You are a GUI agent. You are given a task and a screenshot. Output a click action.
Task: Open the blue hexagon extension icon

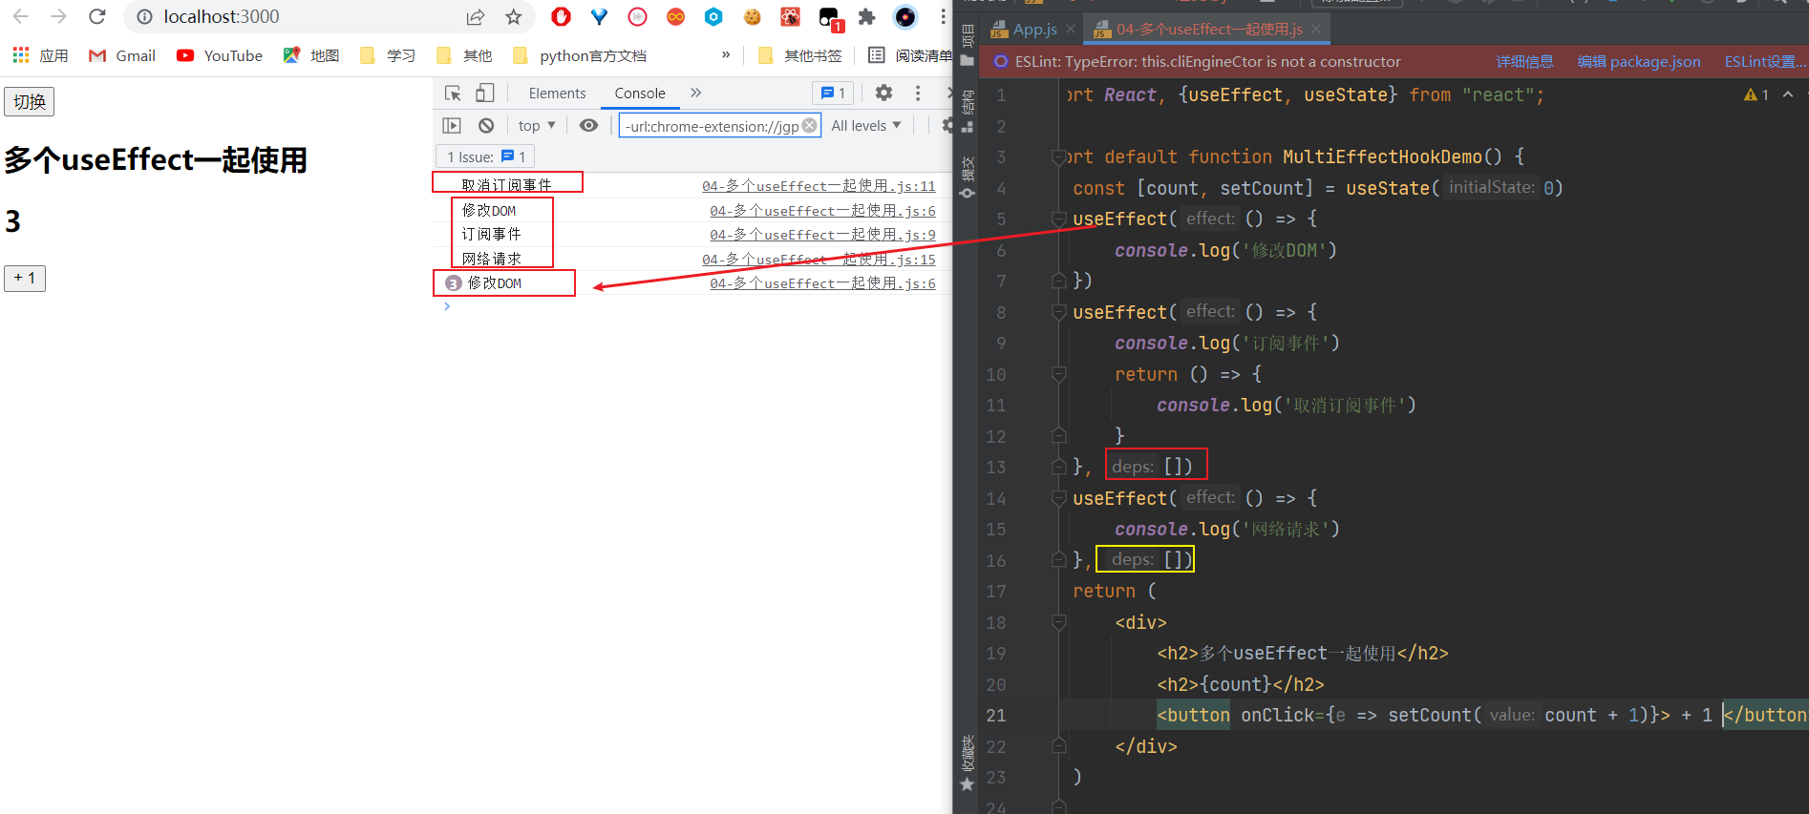[713, 16]
